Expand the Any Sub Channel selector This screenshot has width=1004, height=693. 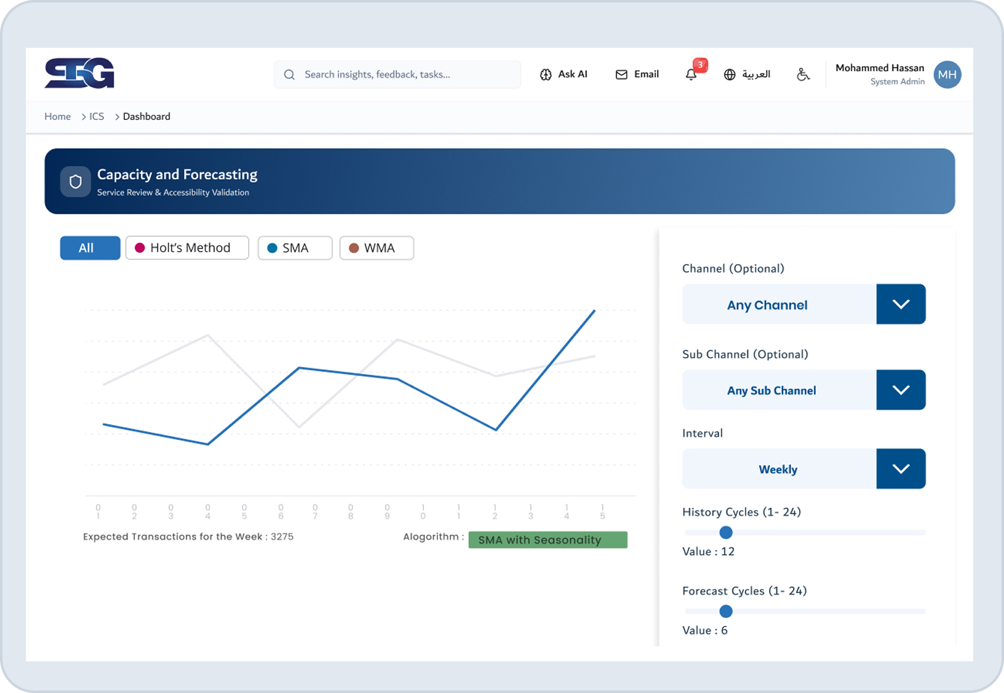(x=900, y=390)
